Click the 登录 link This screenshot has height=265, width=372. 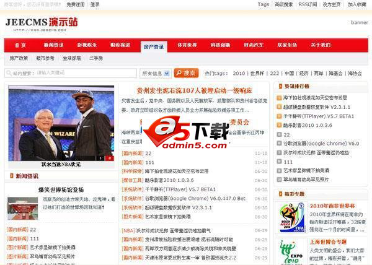95,4
